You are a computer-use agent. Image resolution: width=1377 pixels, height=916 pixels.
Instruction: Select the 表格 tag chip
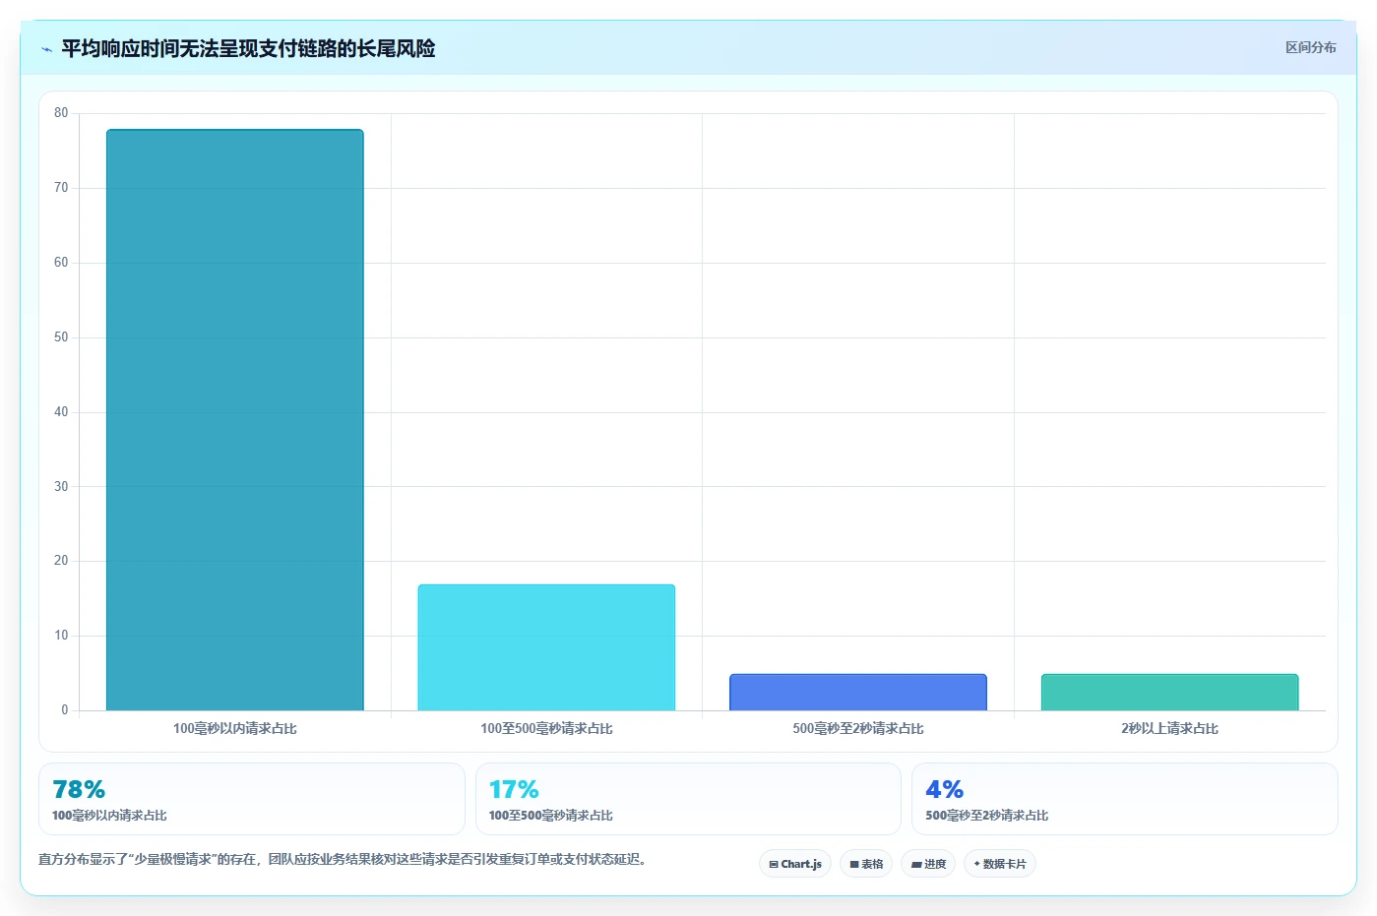(x=866, y=864)
